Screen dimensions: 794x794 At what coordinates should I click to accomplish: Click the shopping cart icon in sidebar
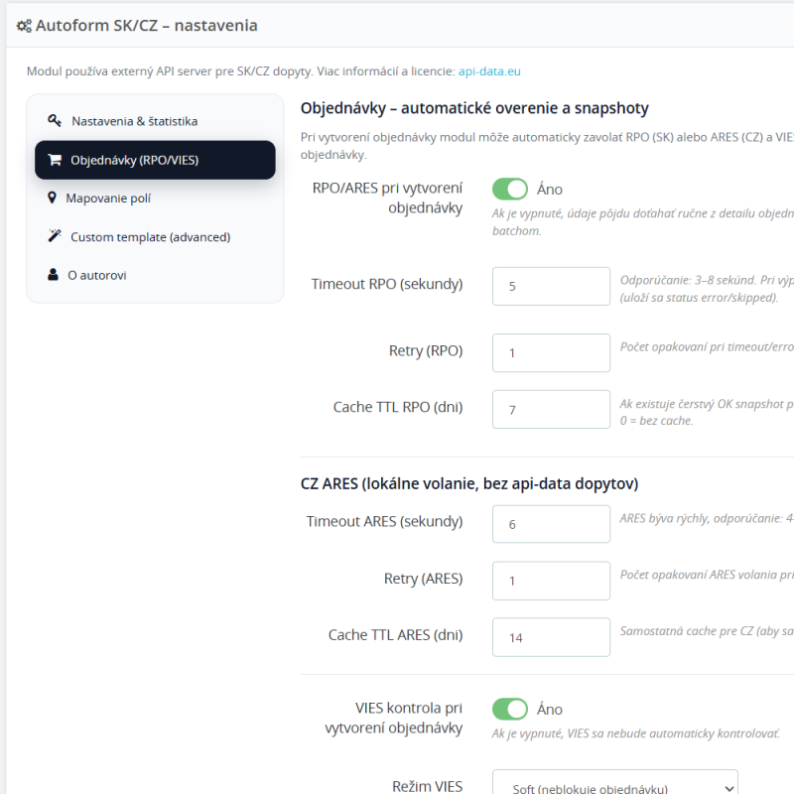(x=55, y=160)
